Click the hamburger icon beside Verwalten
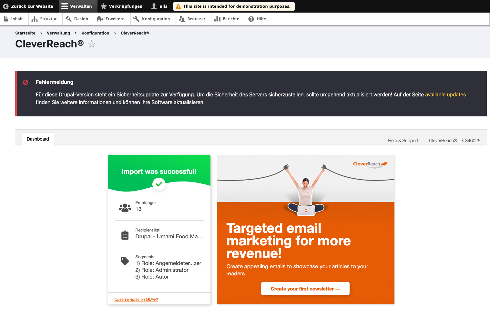Viewport: 490px width, 325px height. pos(65,6)
